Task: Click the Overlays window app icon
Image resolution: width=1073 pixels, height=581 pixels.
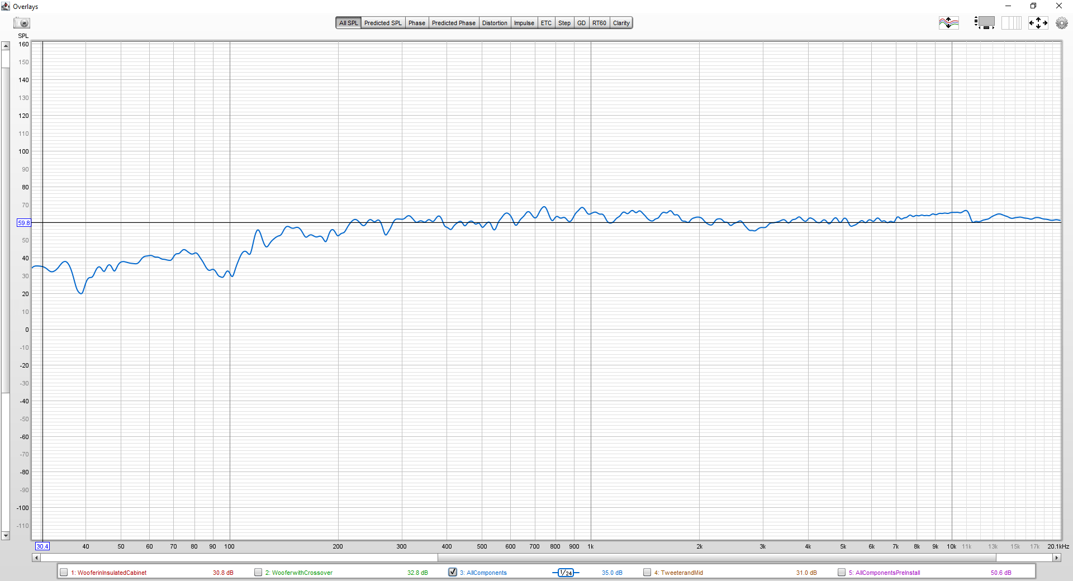Action: pos(6,6)
